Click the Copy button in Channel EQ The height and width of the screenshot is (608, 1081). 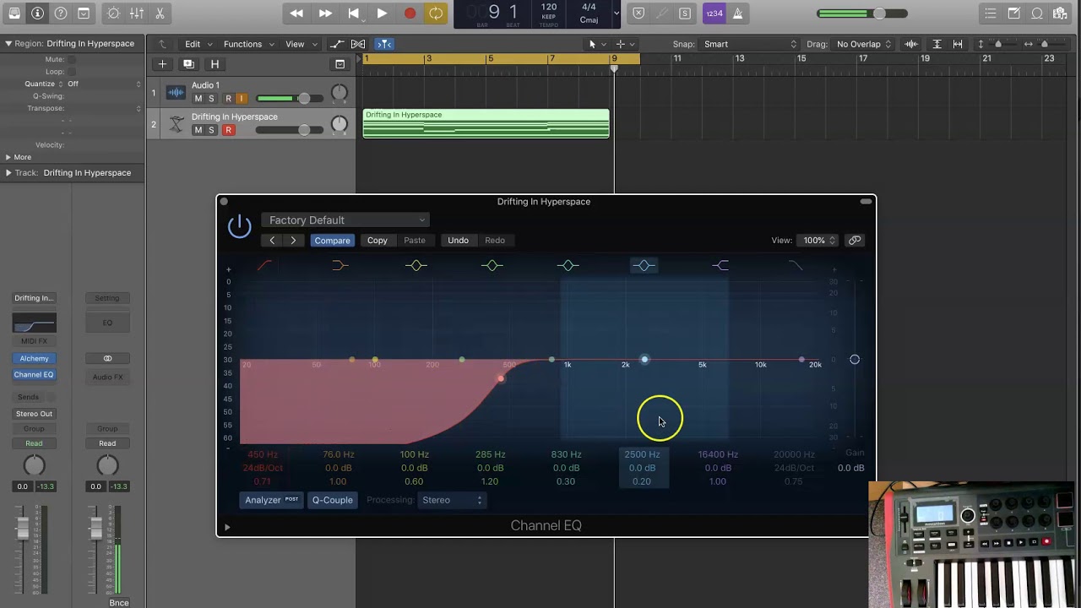(x=378, y=241)
